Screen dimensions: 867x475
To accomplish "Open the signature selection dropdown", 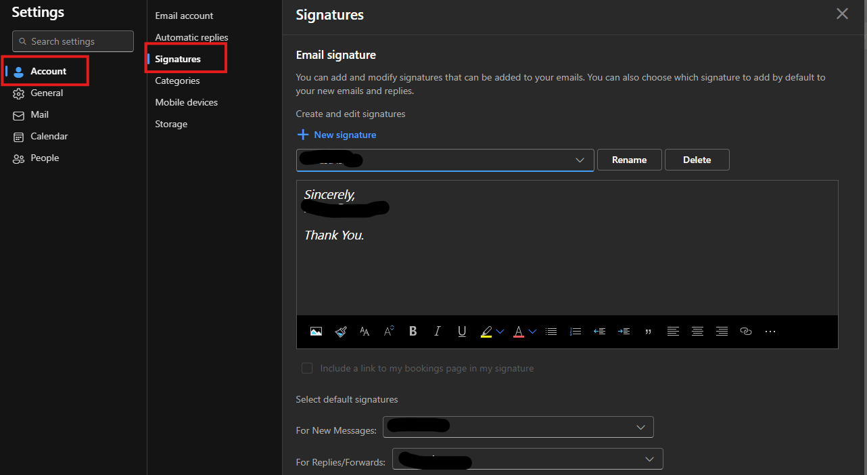I will pos(445,160).
